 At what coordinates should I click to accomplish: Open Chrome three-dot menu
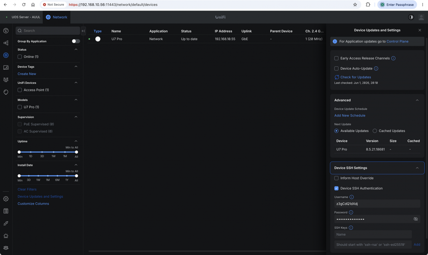(422, 5)
